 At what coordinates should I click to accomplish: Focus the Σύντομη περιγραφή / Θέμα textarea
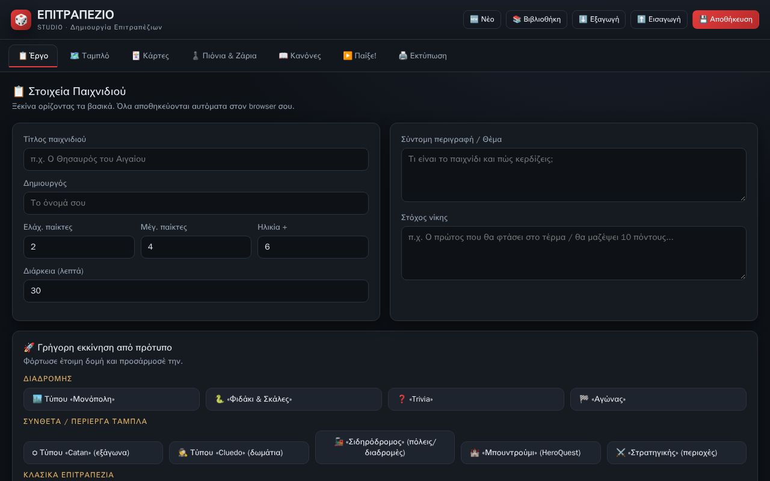click(x=574, y=174)
